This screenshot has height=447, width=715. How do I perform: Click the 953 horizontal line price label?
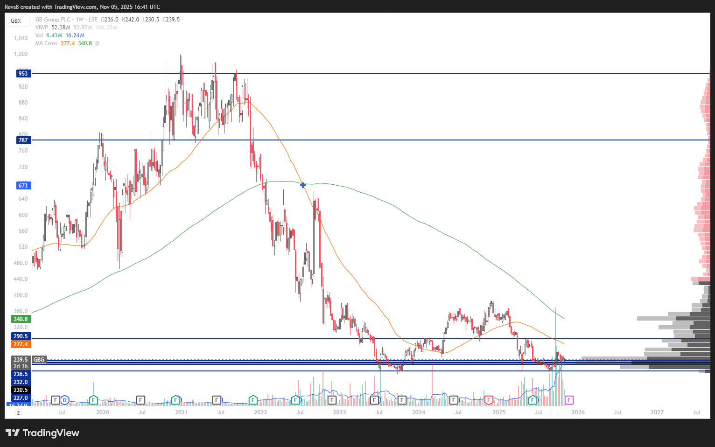point(23,73)
